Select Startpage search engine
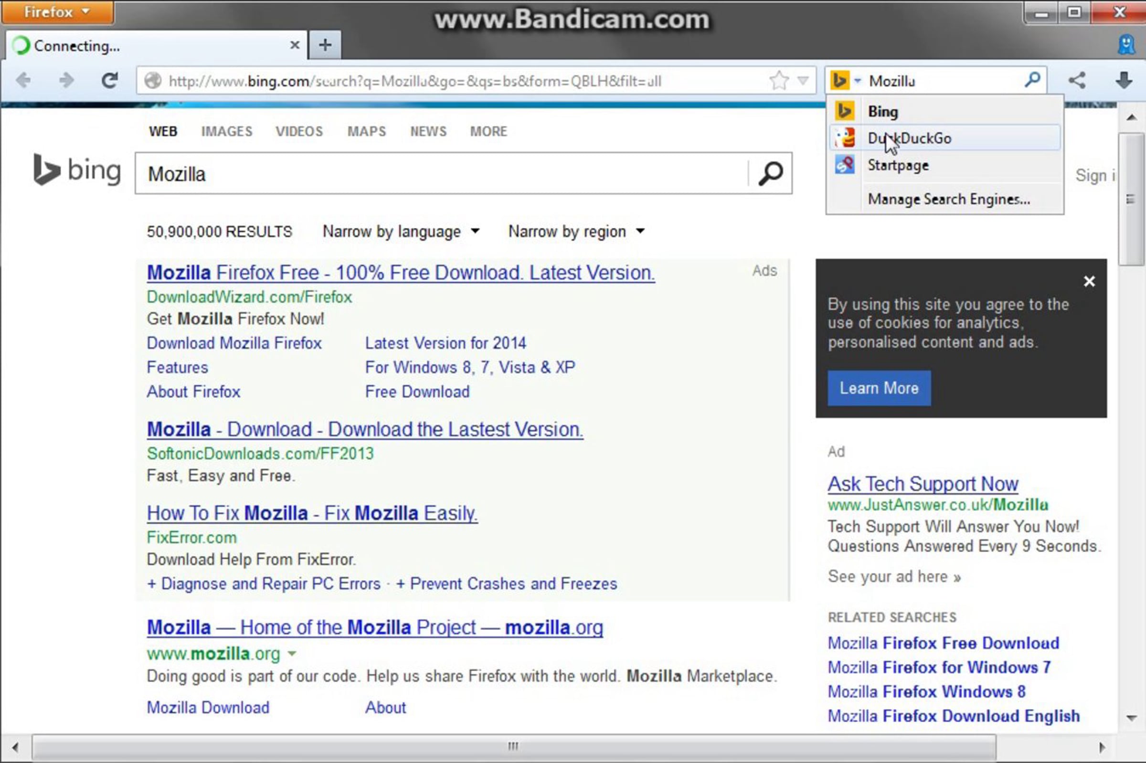This screenshot has width=1146, height=763. click(x=944, y=165)
